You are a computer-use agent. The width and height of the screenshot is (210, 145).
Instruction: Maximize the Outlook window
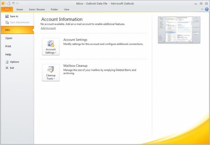(x=201, y=4)
